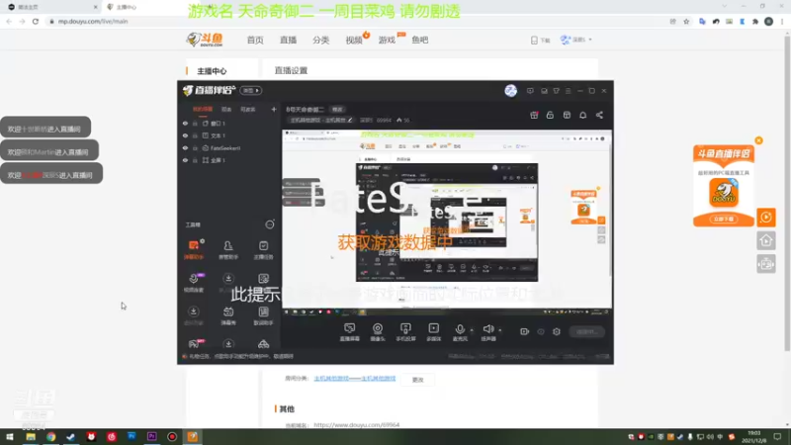This screenshot has height=445, width=791.
Task: Switch to the first scene tab
Action: click(203, 109)
